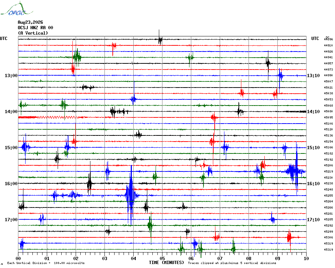
Task: Click the UTC label beside the 44896 value
Action: [315, 39]
